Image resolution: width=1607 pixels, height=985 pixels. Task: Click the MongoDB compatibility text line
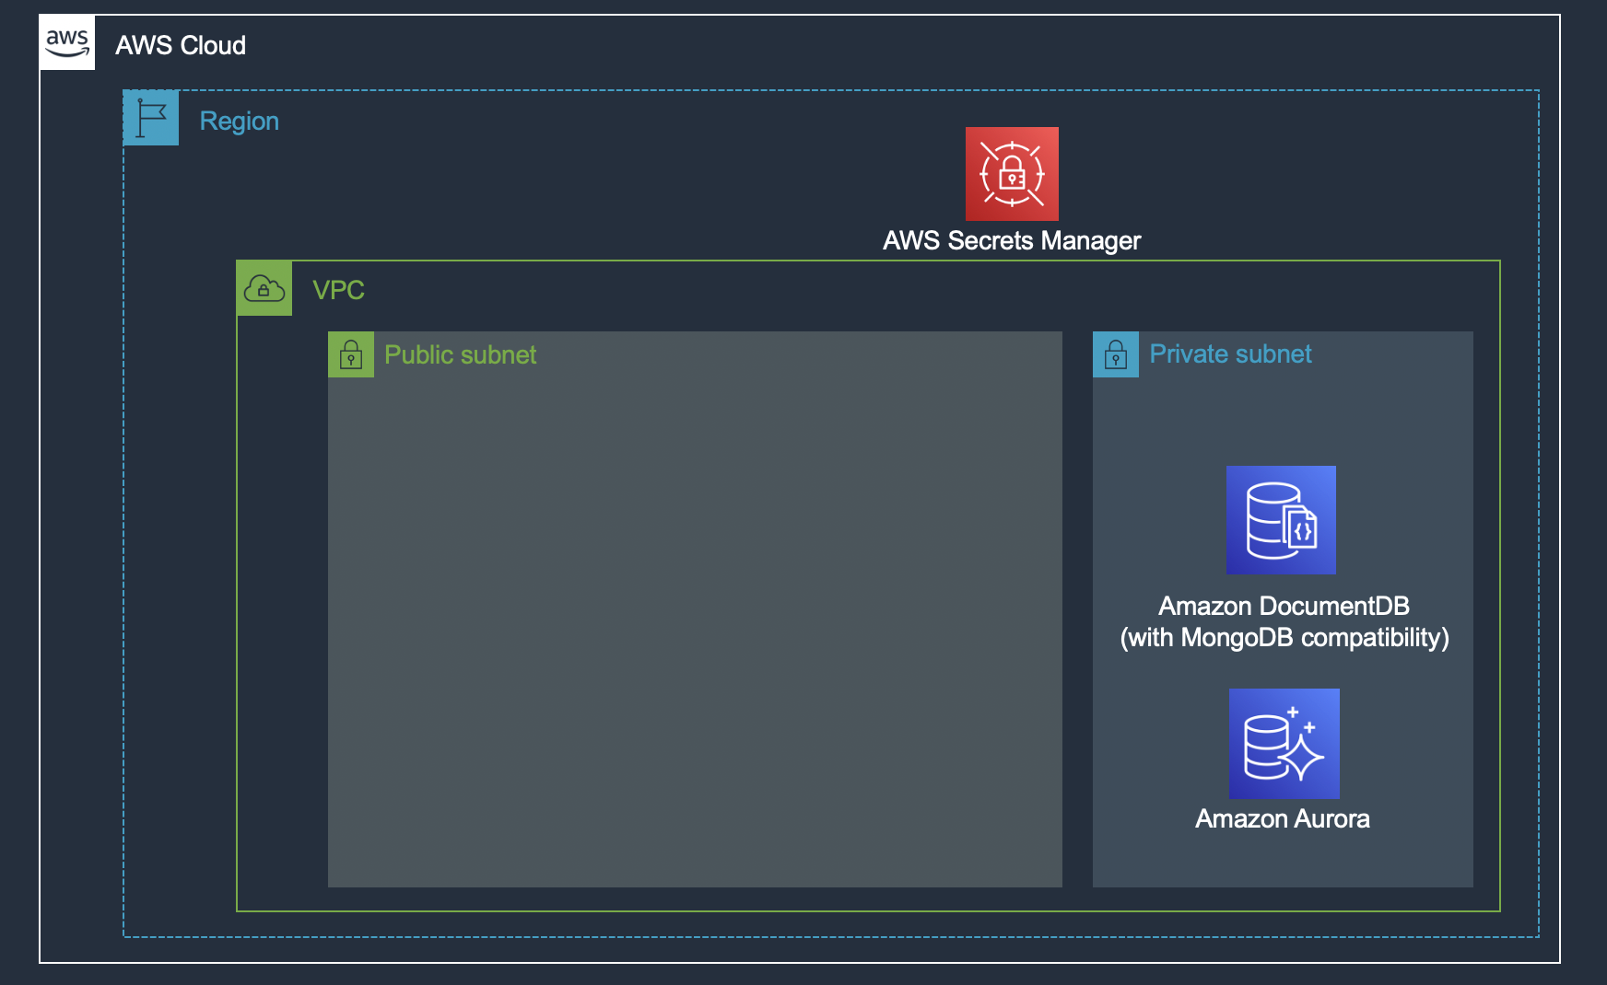pyautogui.click(x=1284, y=638)
